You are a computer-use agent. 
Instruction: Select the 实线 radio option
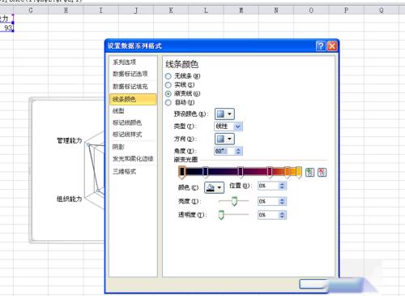click(x=168, y=85)
